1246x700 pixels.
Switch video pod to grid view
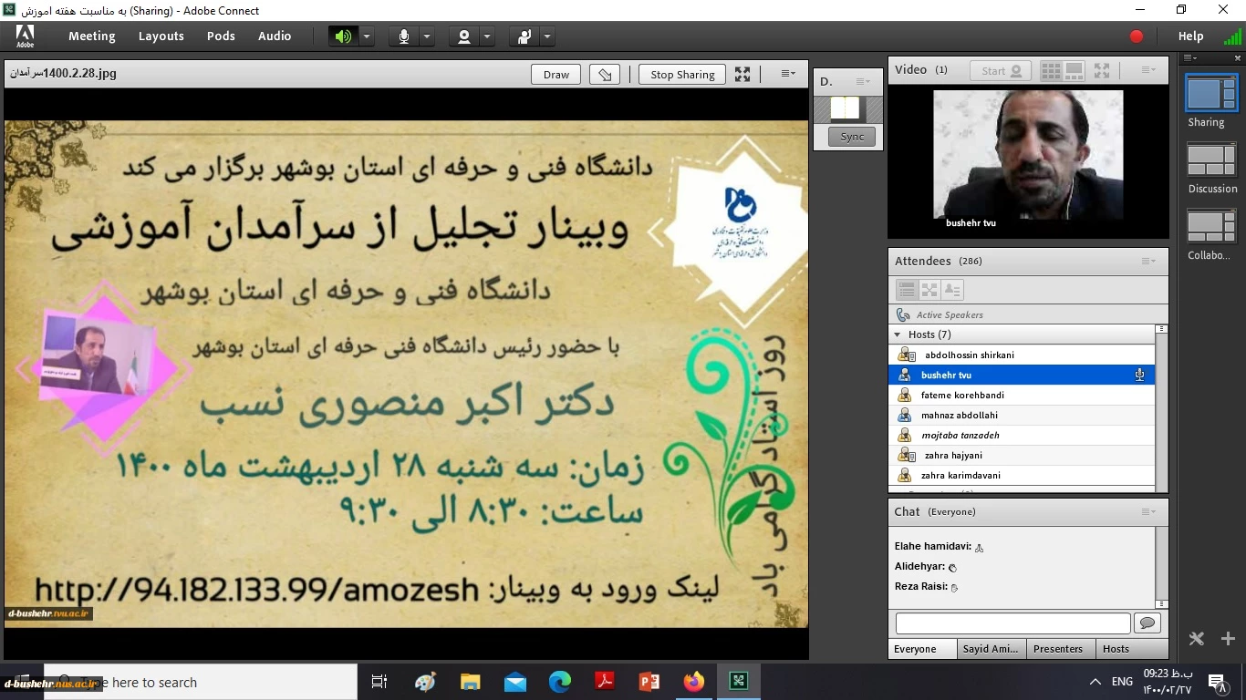tap(1051, 70)
